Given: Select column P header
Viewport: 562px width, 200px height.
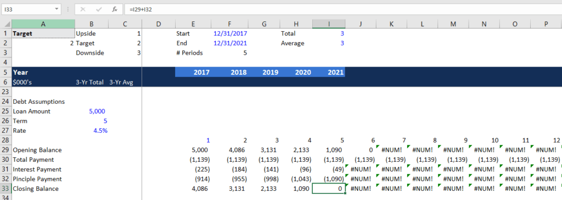Looking at the screenshot, I should pos(546,24).
